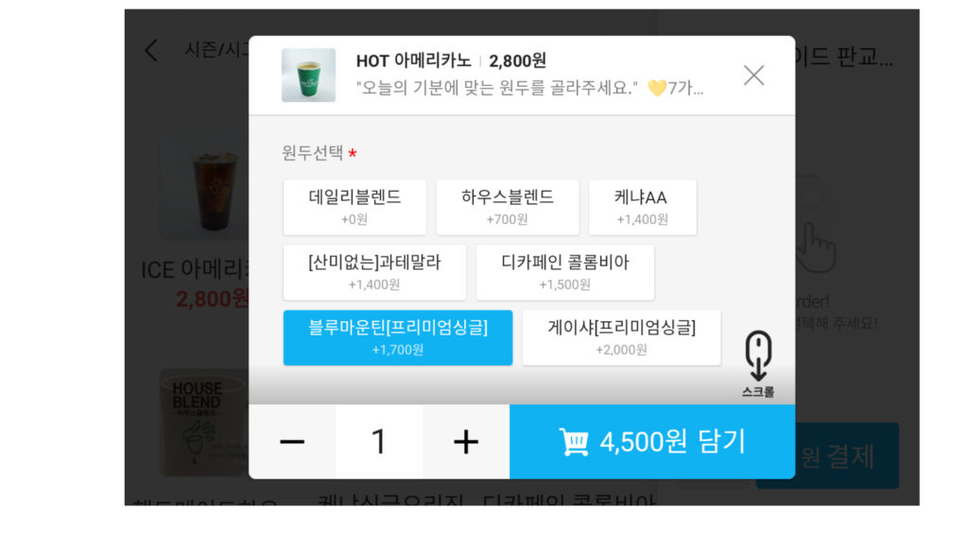This screenshot has width=968, height=544.
Task: Click the dimmed HOUSE BLEND product image
Action: tap(204, 422)
